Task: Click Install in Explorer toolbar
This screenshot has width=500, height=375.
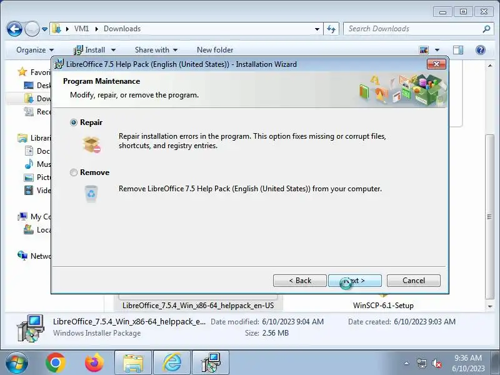Action: [89, 50]
